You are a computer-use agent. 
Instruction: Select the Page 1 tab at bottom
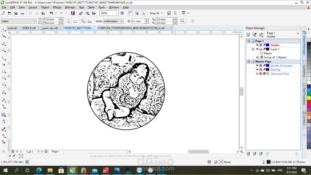(56, 151)
